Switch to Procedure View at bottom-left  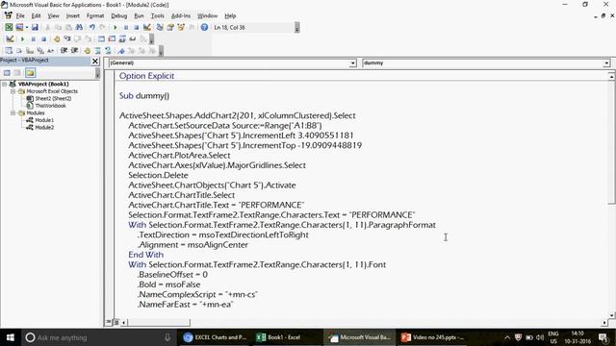(x=109, y=322)
